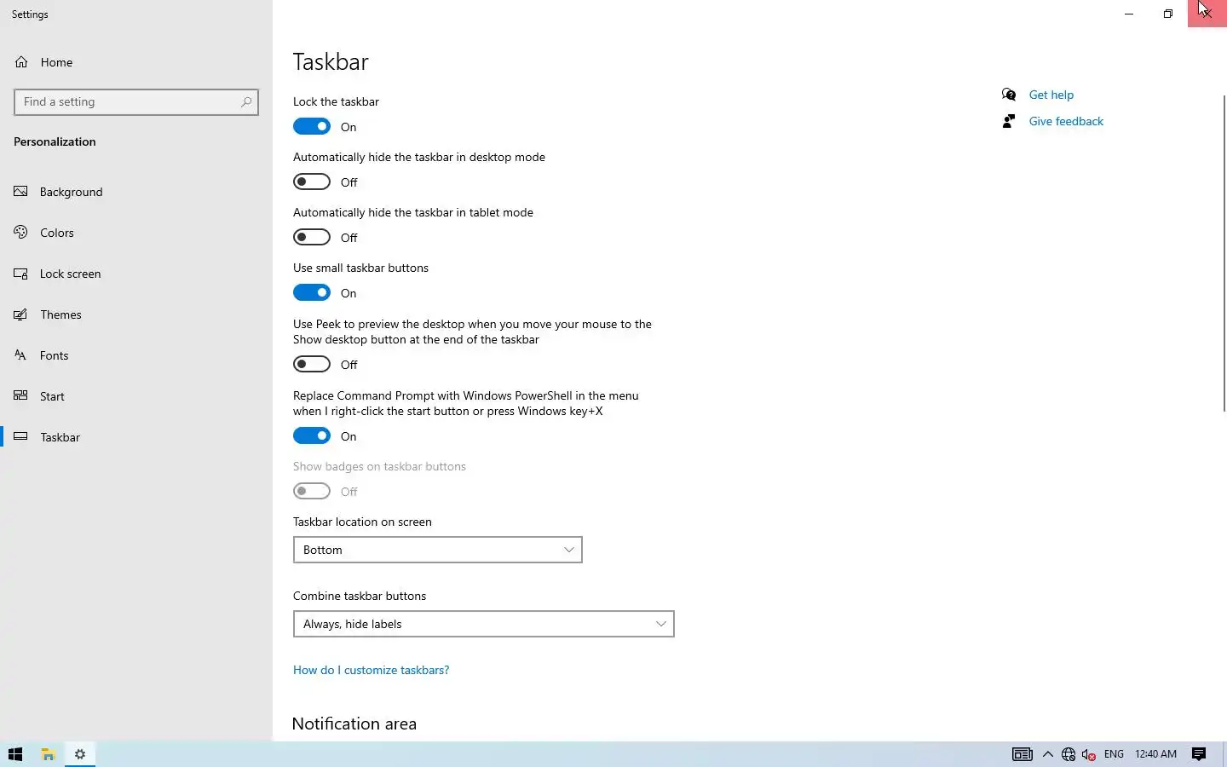Click the Personalization heading text
The height and width of the screenshot is (767, 1227).
point(55,141)
